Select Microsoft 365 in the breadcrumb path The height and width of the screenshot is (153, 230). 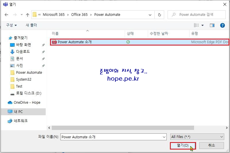[54, 14]
